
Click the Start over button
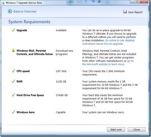[x=116, y=130]
